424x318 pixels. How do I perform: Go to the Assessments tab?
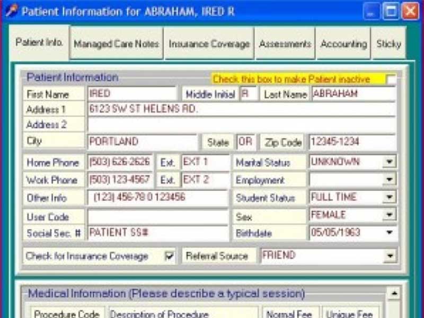285,43
